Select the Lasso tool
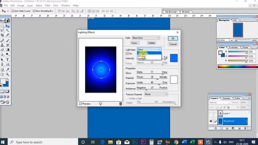The height and width of the screenshot is (145, 258). pyautogui.click(x=2, y=31)
